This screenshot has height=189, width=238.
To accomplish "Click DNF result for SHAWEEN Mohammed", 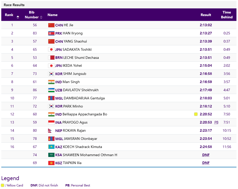I will pos(206,155).
